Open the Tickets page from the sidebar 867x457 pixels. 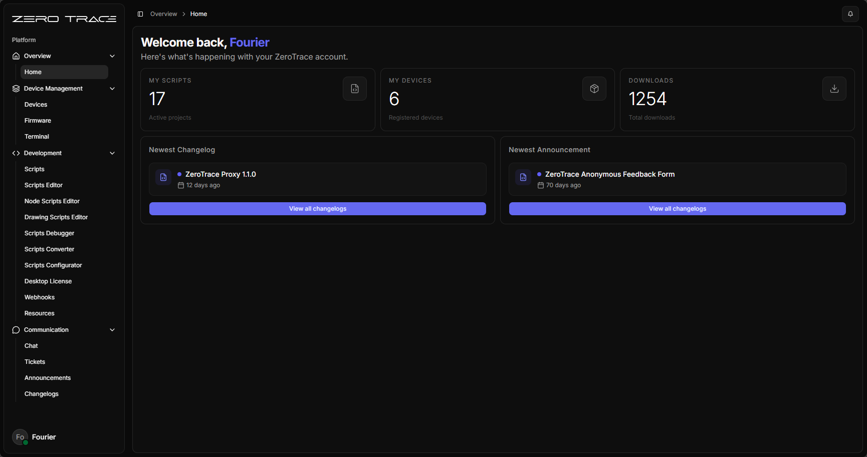point(35,361)
